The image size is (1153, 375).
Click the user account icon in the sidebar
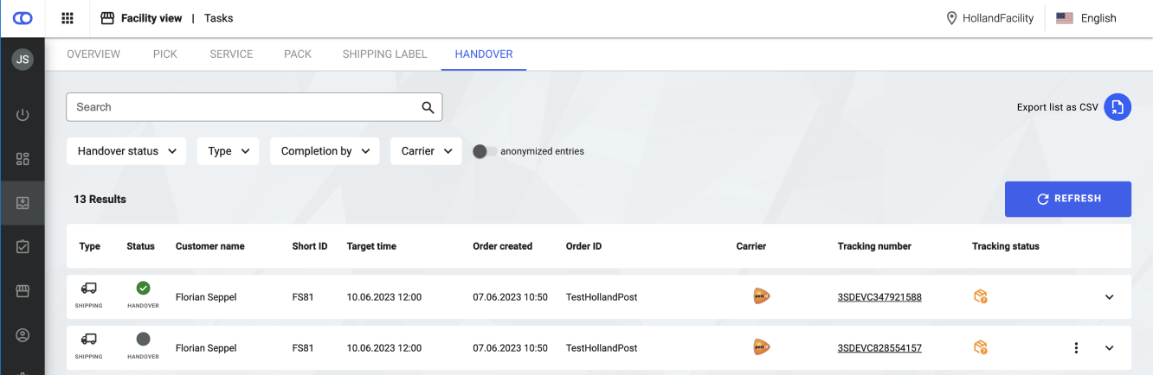coord(23,335)
